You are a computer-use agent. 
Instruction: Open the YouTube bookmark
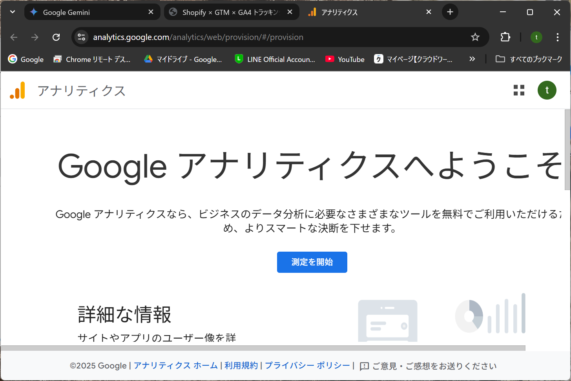tap(345, 59)
